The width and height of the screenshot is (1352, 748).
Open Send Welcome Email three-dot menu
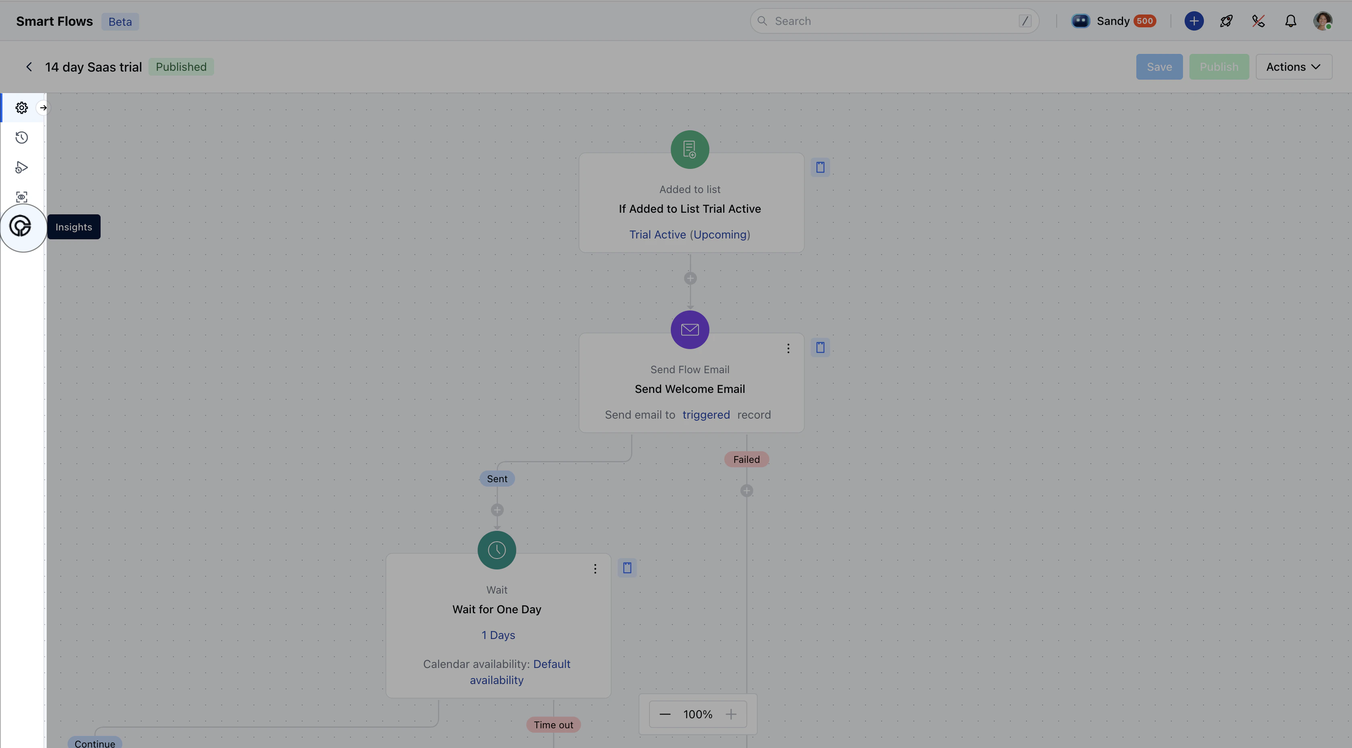click(788, 348)
